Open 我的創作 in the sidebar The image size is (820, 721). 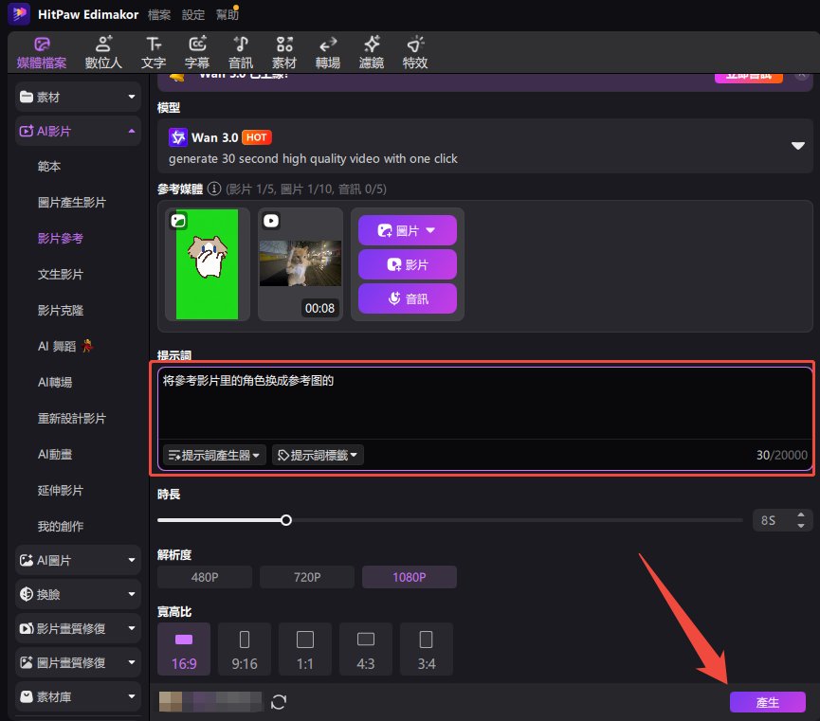(60, 527)
